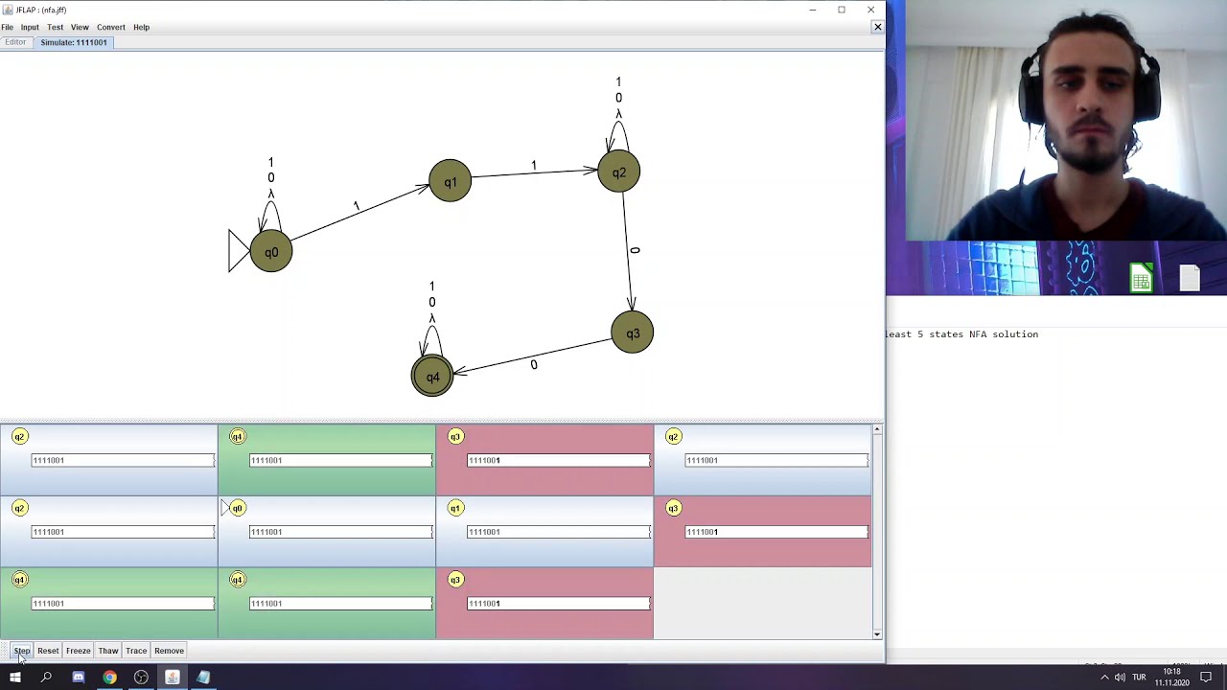Open the File menu
The width and height of the screenshot is (1227, 690).
click(x=7, y=27)
